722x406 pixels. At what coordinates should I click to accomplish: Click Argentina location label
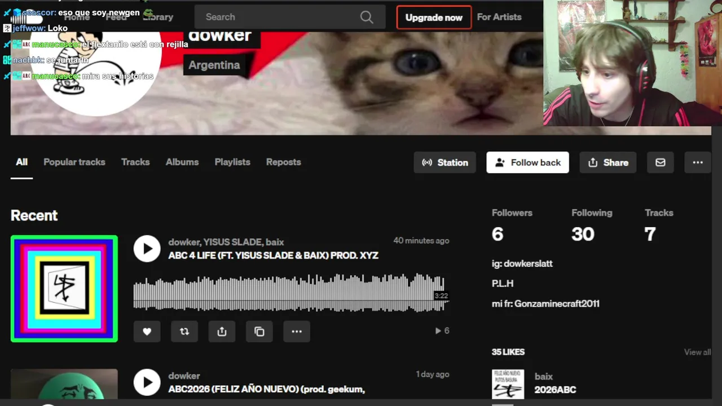[x=214, y=65]
